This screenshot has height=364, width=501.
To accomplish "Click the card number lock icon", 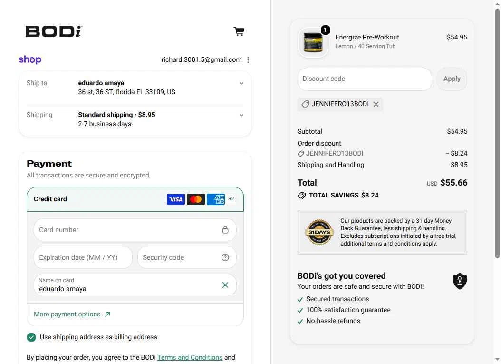I will (225, 230).
